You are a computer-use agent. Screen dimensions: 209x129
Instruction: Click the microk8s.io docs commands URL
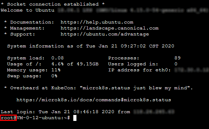(x=94, y=100)
